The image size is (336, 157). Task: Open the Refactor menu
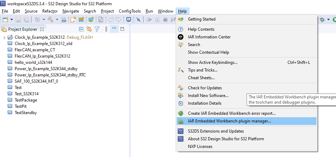point(50,11)
